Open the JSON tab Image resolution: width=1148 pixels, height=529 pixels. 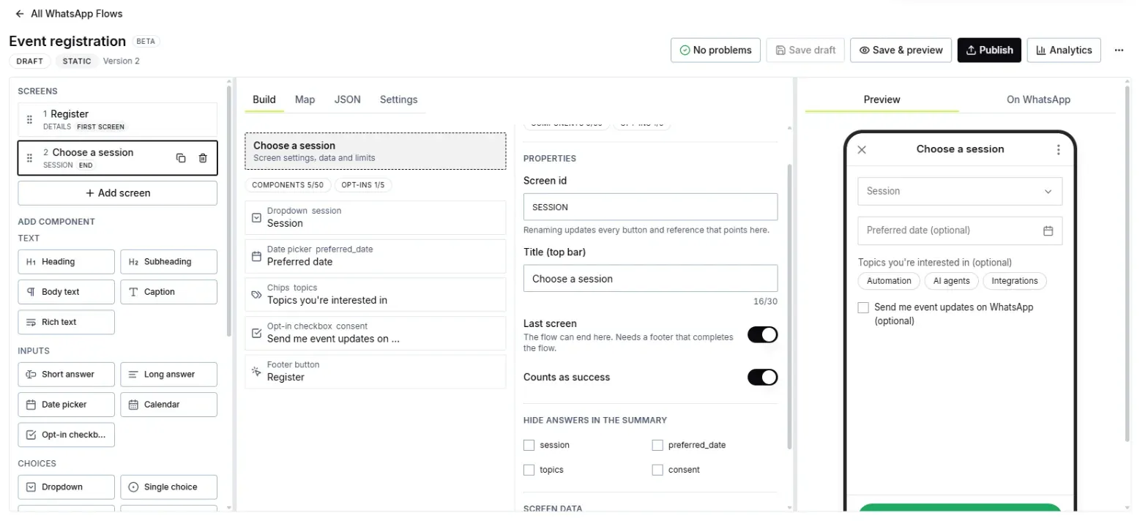tap(347, 100)
